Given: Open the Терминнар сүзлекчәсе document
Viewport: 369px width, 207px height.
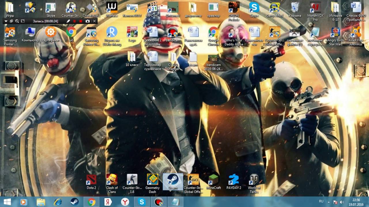Looking at the screenshot, I should tap(153, 61).
